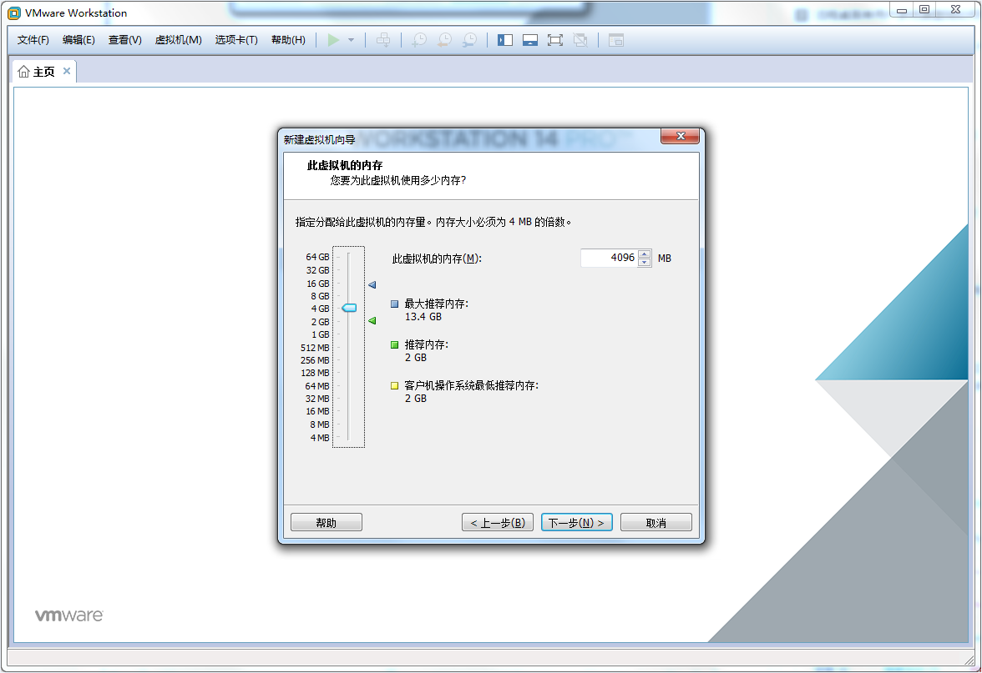This screenshot has width=982, height=673.
Task: Close the 主页 tab
Action: [x=67, y=71]
